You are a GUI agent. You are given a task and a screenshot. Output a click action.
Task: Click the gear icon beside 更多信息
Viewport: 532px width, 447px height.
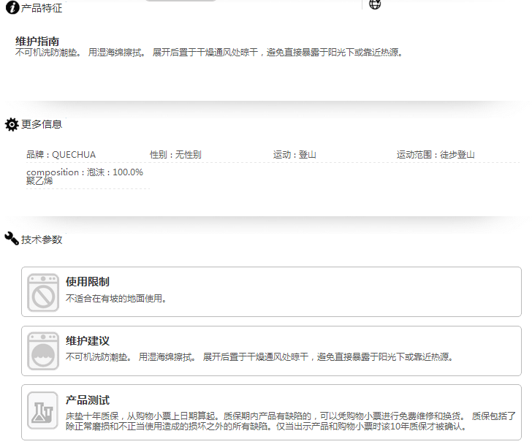coord(12,124)
